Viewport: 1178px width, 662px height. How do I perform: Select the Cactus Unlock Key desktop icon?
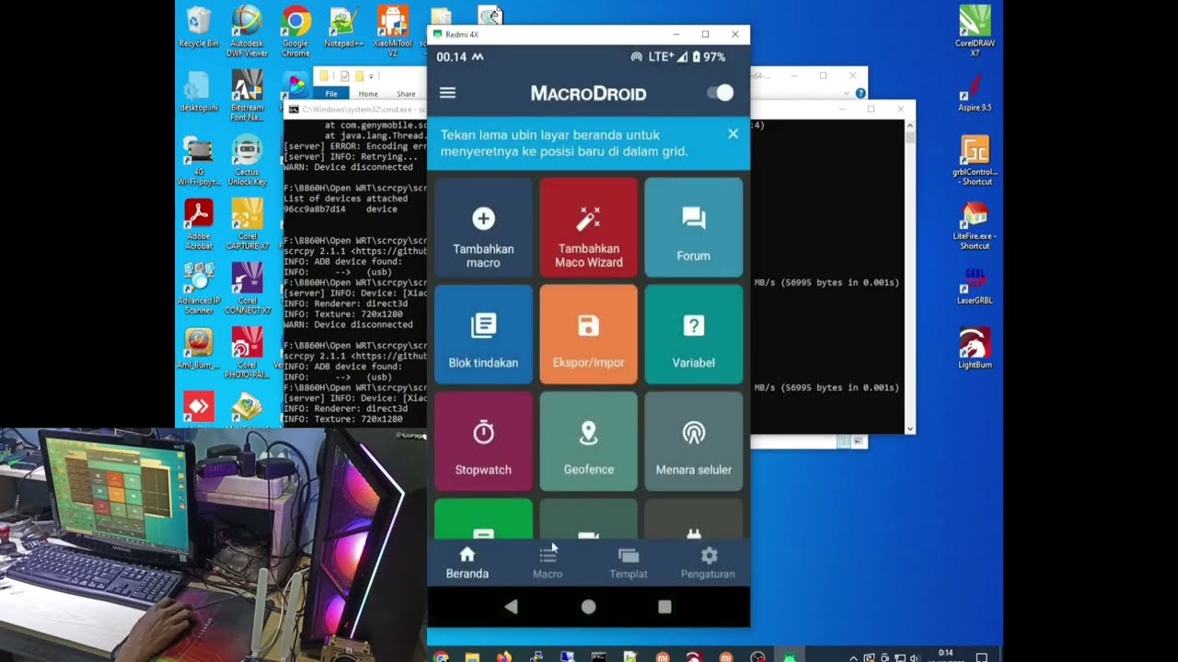tap(247, 161)
